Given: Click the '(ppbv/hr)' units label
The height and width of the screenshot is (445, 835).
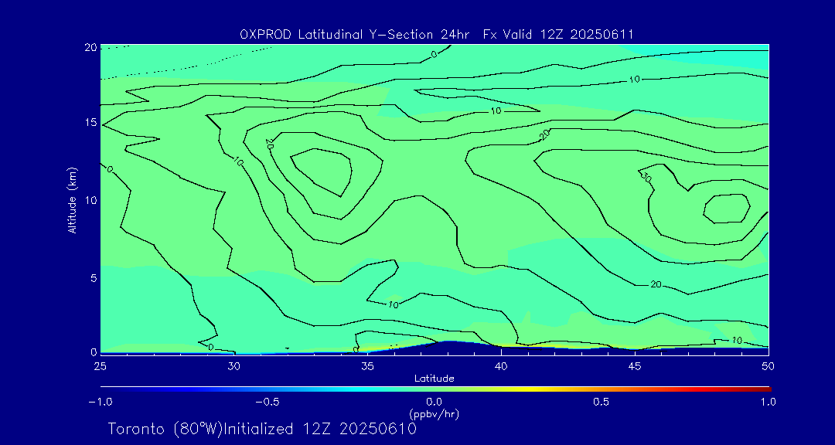Looking at the screenshot, I should tap(434, 413).
